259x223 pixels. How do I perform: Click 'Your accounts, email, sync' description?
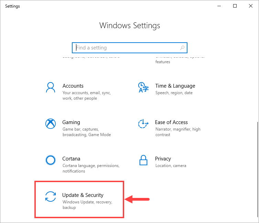pos(87,96)
